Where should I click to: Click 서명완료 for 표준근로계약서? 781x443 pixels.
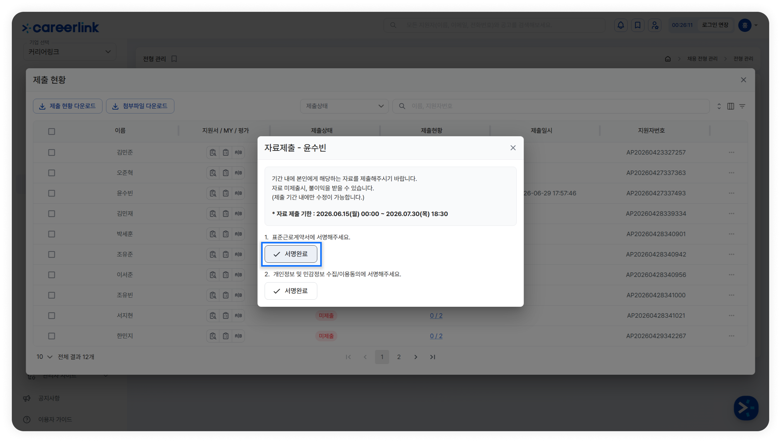(x=291, y=254)
